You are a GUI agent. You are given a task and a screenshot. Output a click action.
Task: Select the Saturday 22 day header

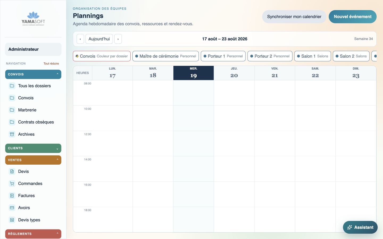click(315, 73)
